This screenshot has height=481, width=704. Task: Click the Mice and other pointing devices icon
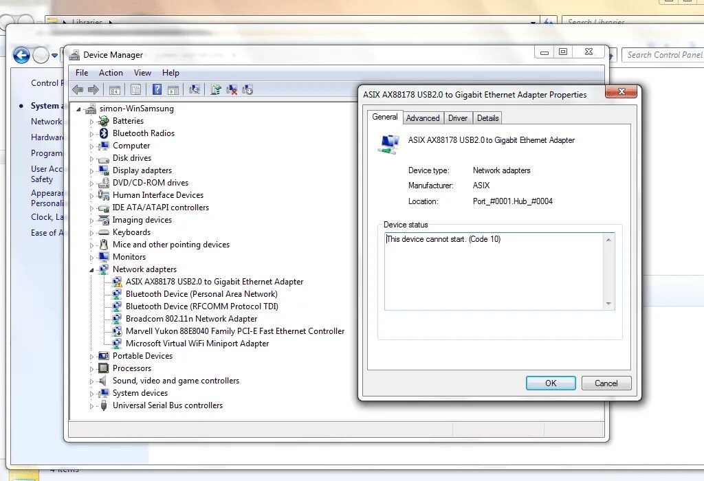104,245
